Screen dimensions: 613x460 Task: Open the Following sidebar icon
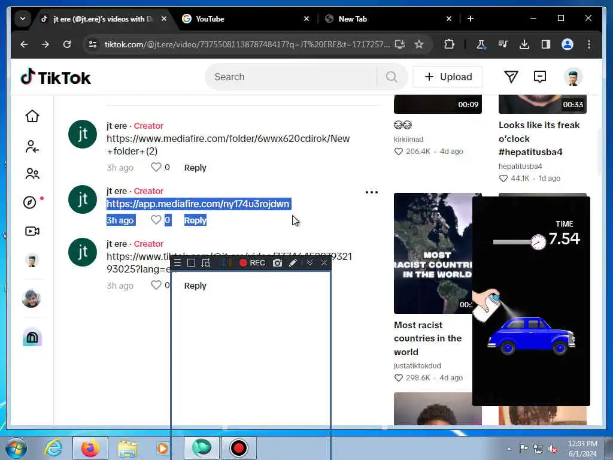tap(32, 147)
